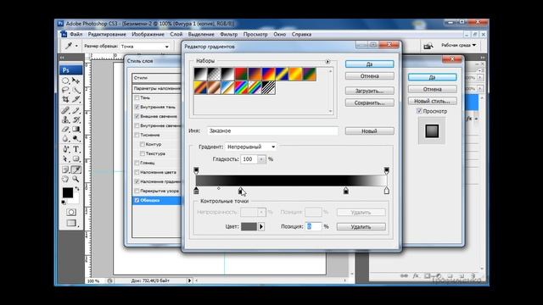Toggle Quick Mask mode icon

coord(71,212)
